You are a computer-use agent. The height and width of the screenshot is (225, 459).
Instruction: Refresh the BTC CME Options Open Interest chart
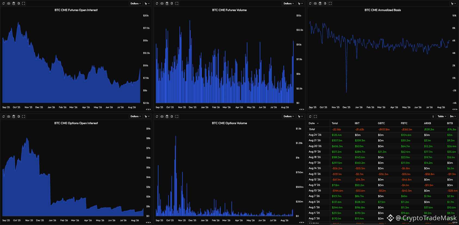click(x=4, y=117)
